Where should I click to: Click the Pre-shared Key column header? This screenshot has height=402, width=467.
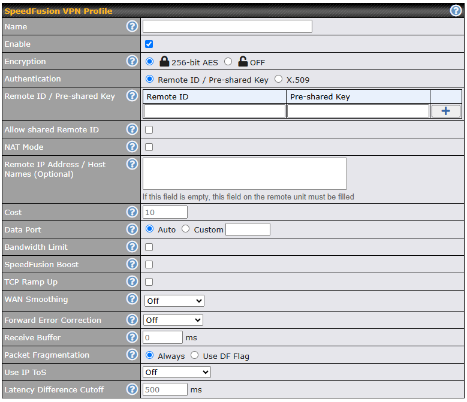pos(358,96)
